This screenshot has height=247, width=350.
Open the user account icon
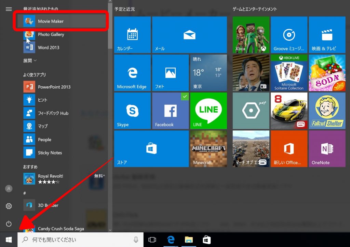[x=9, y=188]
